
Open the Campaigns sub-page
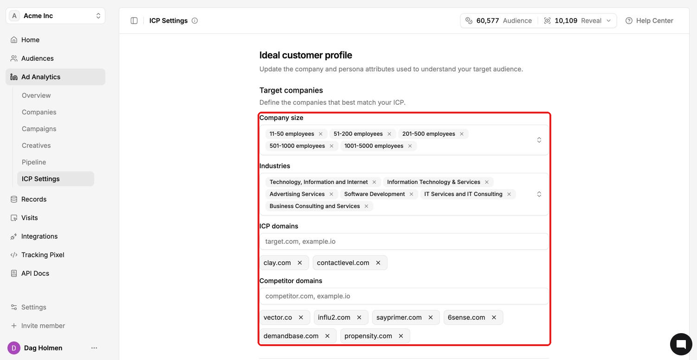tap(56, 129)
